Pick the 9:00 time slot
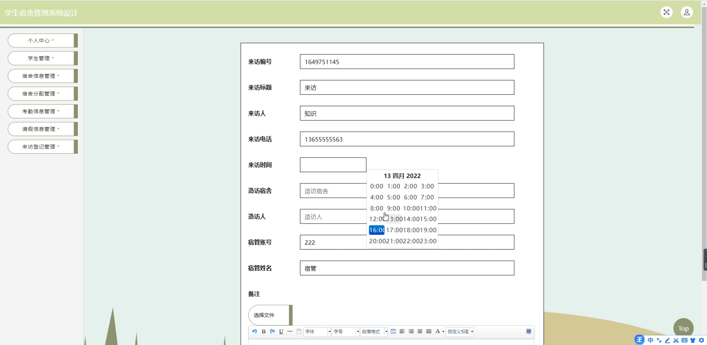Image resolution: width=707 pixels, height=345 pixels. pyautogui.click(x=394, y=208)
